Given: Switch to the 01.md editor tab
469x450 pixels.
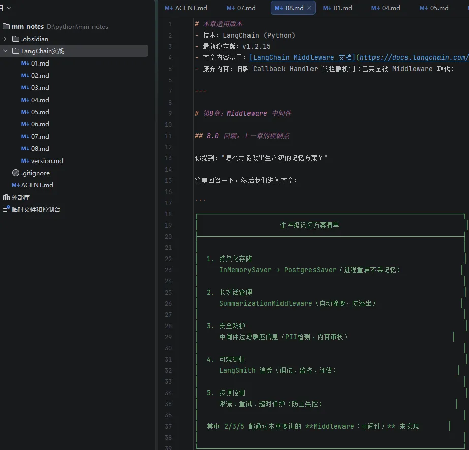Looking at the screenshot, I should pyautogui.click(x=337, y=8).
